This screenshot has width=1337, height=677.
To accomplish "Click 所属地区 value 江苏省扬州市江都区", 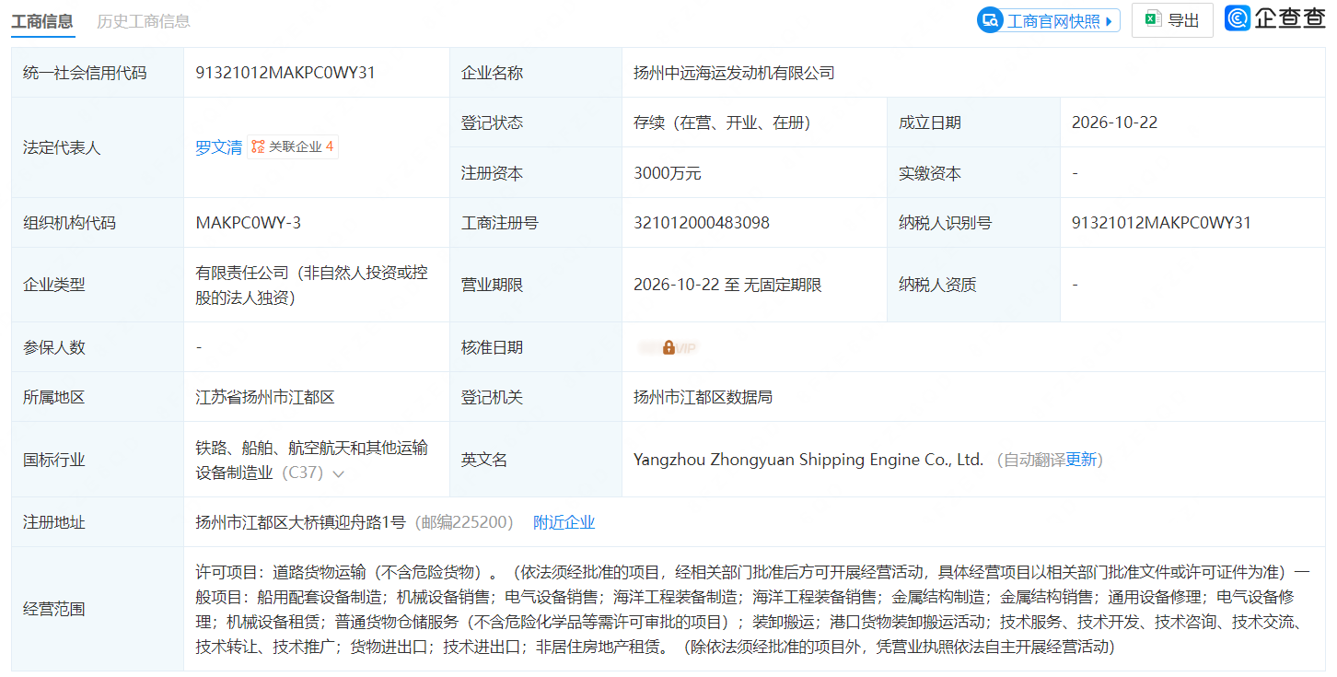I will [x=265, y=397].
